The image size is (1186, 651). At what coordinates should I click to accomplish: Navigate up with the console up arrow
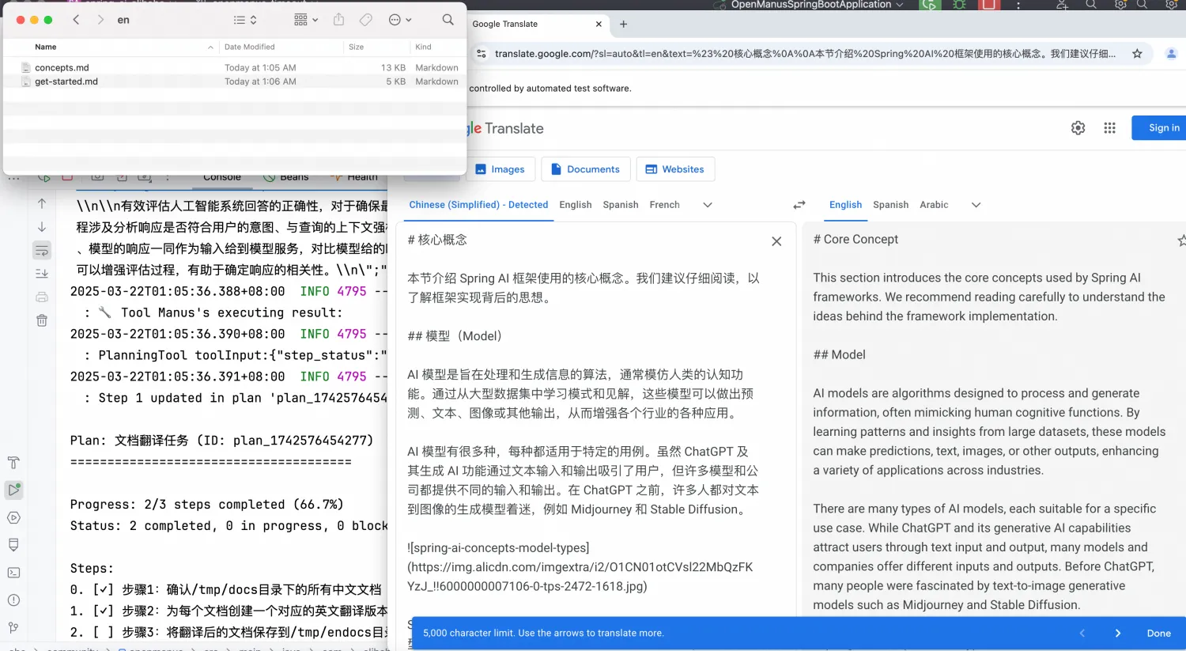[x=41, y=203]
